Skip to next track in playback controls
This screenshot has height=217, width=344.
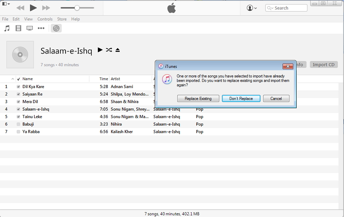pos(46,8)
